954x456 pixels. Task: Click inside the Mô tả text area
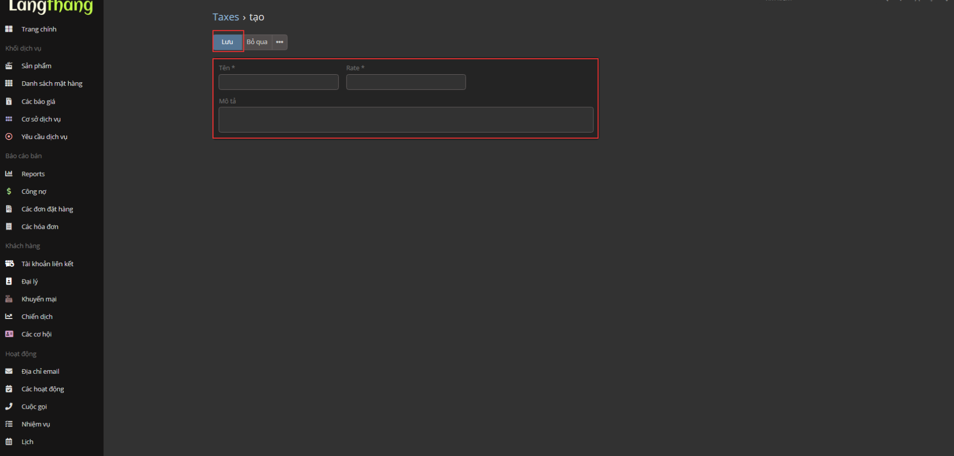(405, 119)
